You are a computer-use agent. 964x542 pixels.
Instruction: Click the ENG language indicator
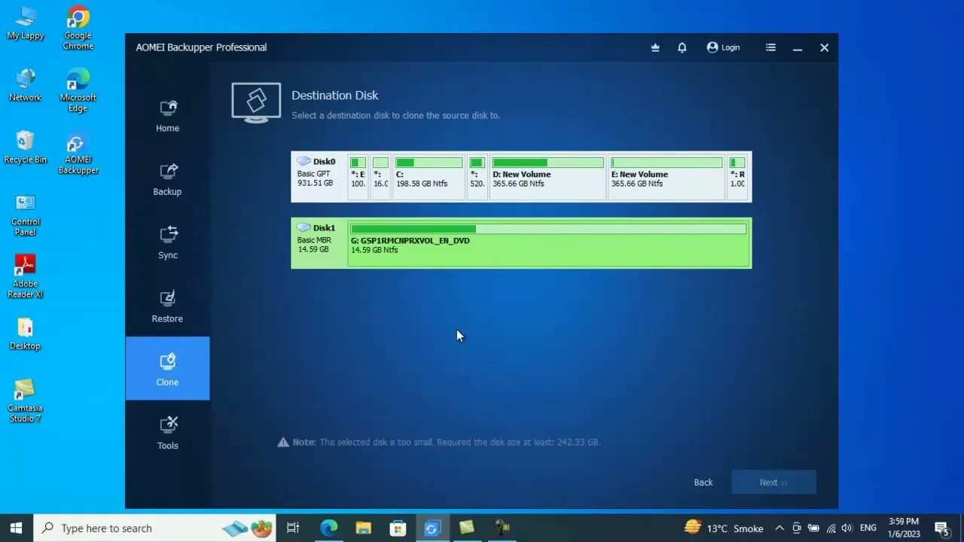pyautogui.click(x=868, y=528)
